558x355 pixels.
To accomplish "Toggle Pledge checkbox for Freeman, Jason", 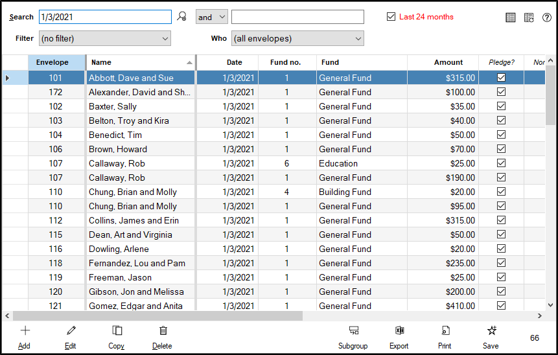I will coord(501,277).
